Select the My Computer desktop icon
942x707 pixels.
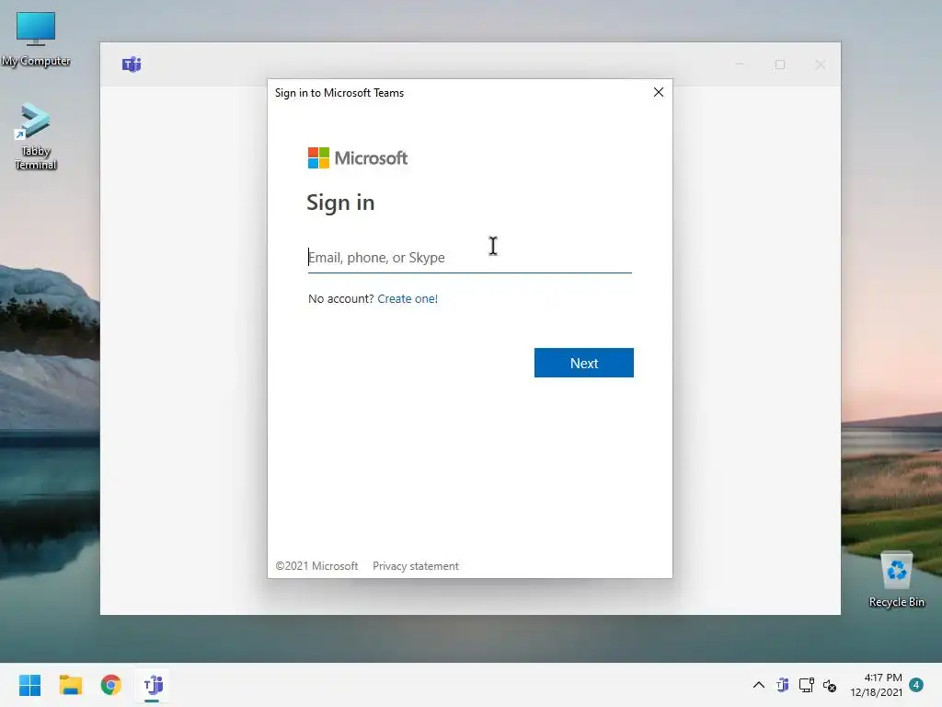click(x=36, y=39)
